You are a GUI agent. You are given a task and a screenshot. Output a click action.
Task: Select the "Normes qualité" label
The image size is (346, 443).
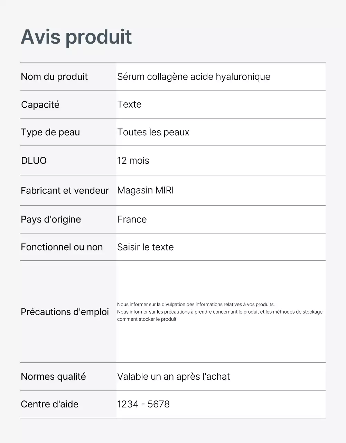(x=53, y=377)
